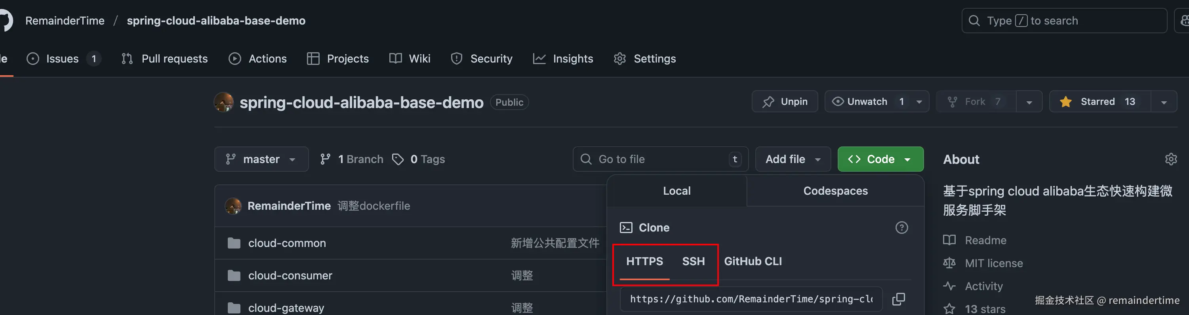Click spring-cloud-alibaba-base-demo breadcrumb link

pyautogui.click(x=216, y=21)
